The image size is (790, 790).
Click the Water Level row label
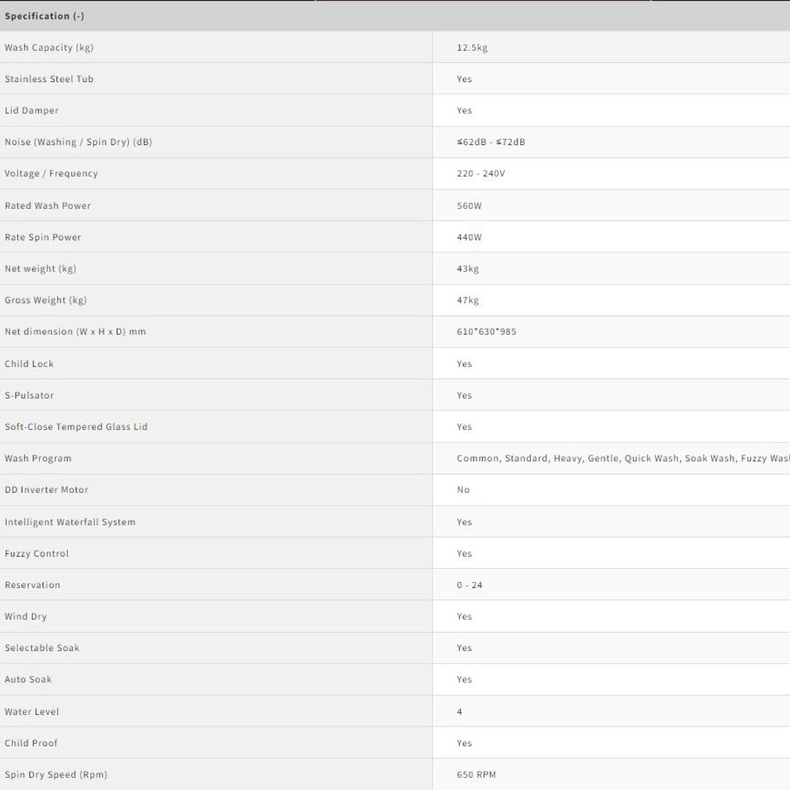(31, 711)
